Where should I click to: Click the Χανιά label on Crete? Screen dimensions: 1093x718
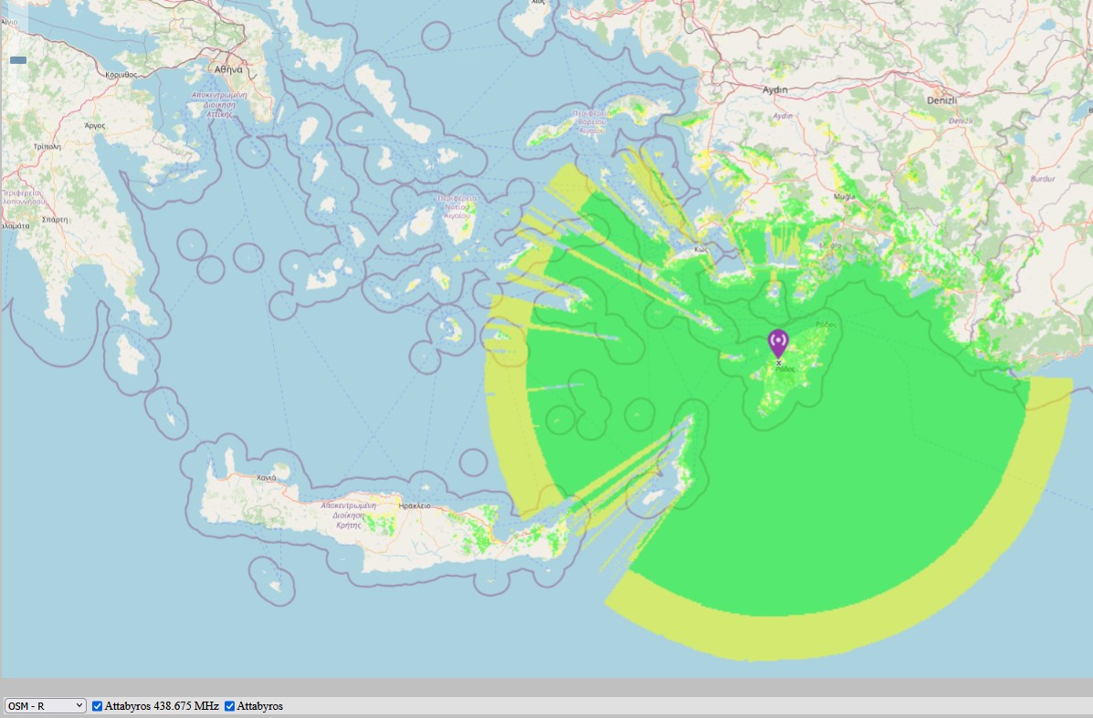coord(267,478)
